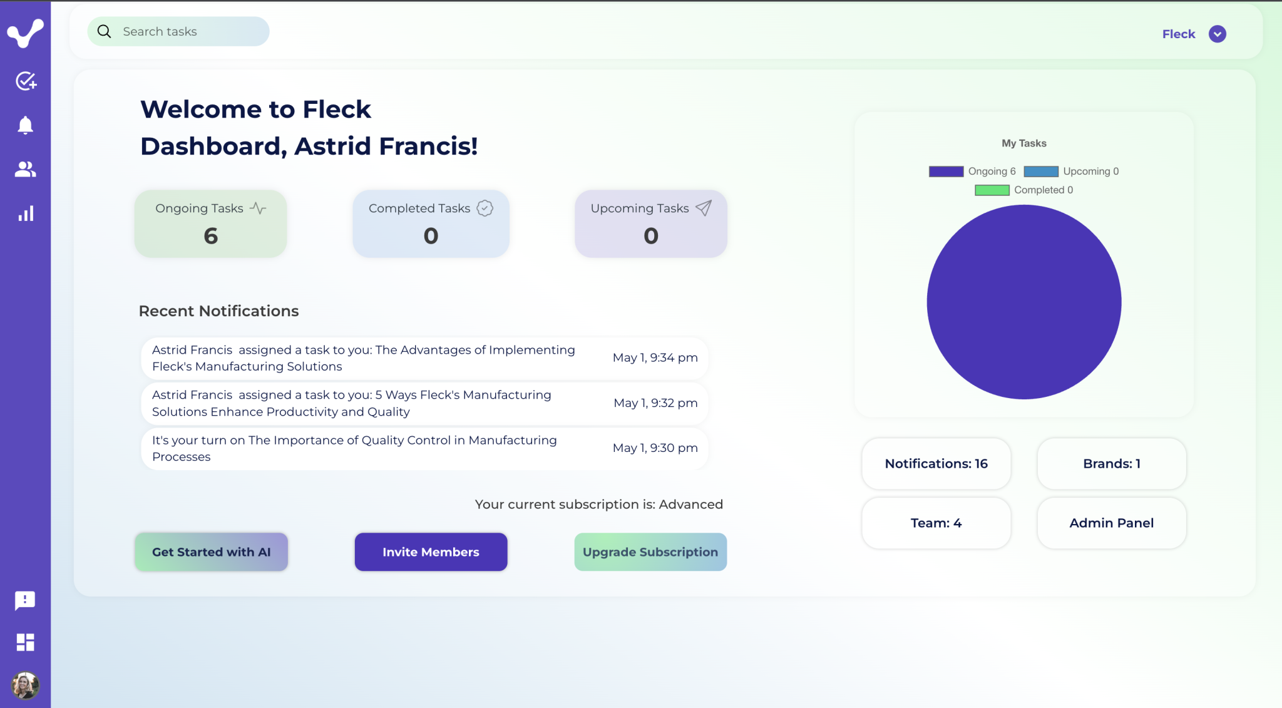Screen dimensions: 1282x708
Task: Open the Quality Control turn notification
Action: pyautogui.click(x=424, y=448)
